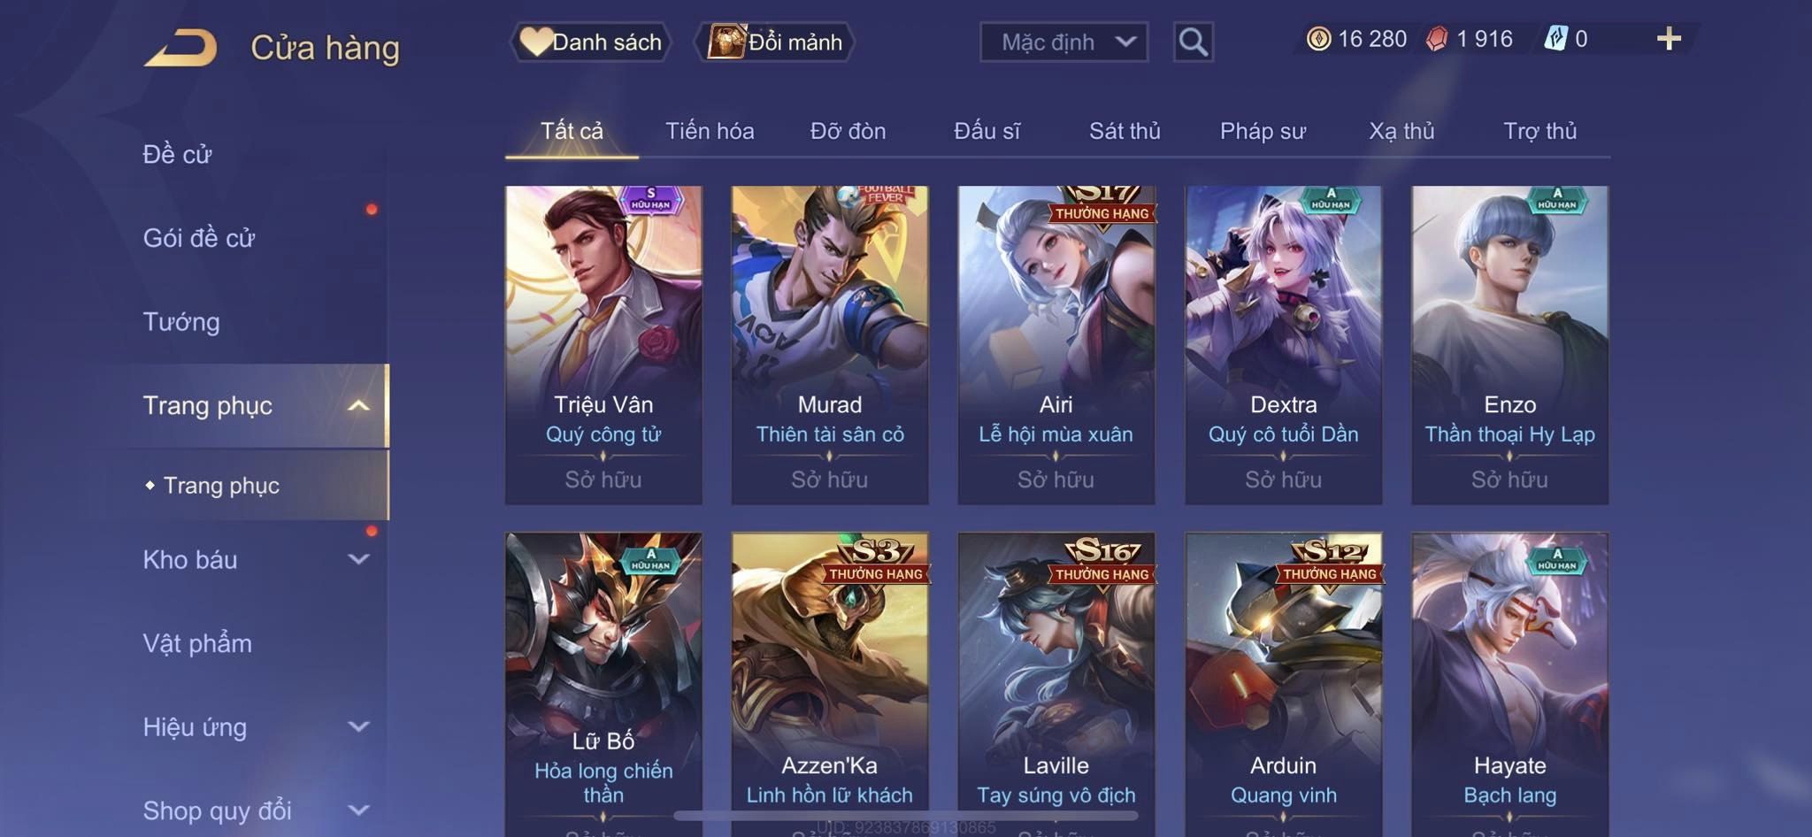This screenshot has width=1812, height=837.
Task: Open the search magnifier icon
Action: click(x=1193, y=42)
